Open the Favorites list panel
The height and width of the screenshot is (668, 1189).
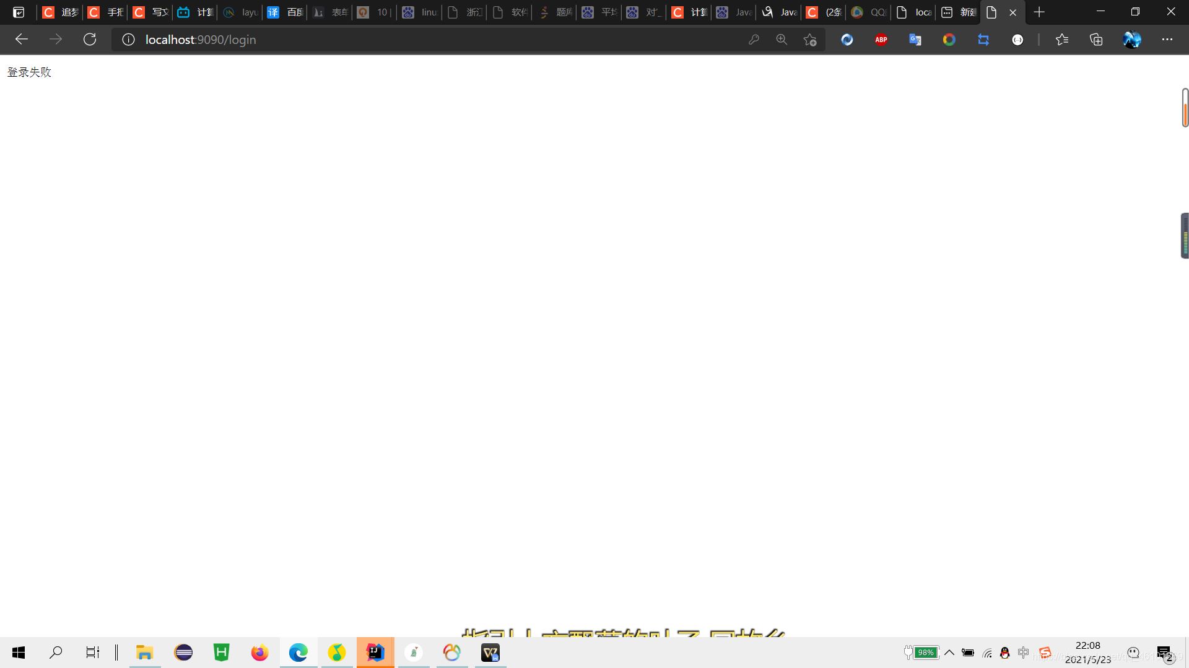pyautogui.click(x=1062, y=40)
